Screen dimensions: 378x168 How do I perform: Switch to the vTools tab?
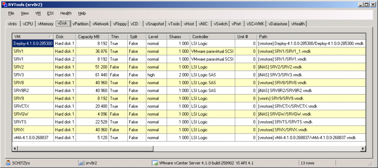(x=174, y=24)
